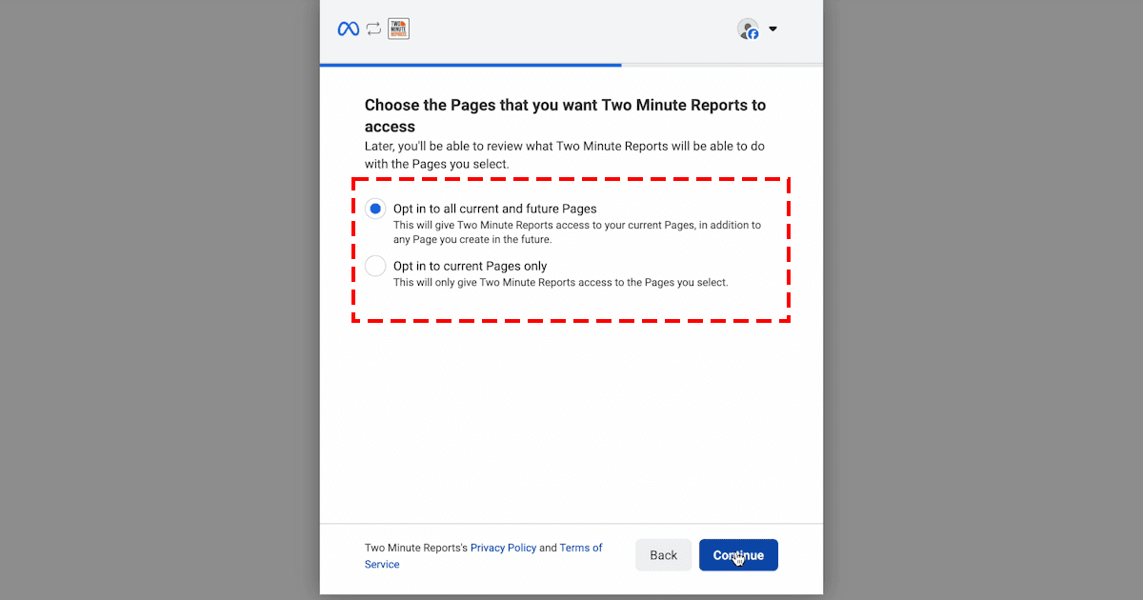Click the profile avatar with Facebook badge
This screenshot has width=1143, height=600.
[749, 29]
